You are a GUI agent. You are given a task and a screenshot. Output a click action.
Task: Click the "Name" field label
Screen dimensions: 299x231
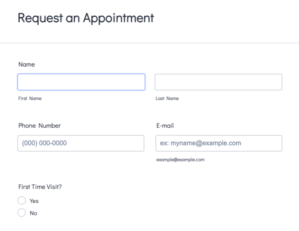click(x=26, y=64)
